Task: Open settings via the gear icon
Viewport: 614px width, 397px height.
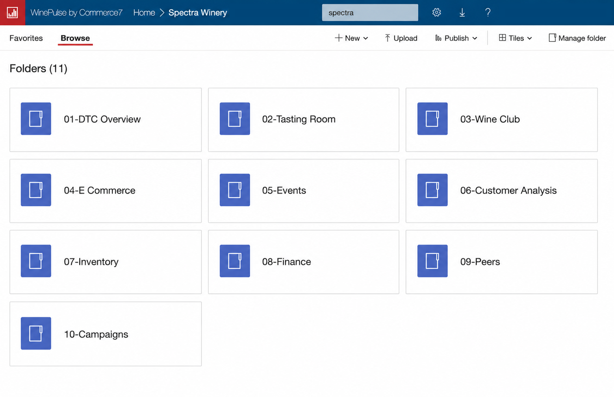Action: 436,13
